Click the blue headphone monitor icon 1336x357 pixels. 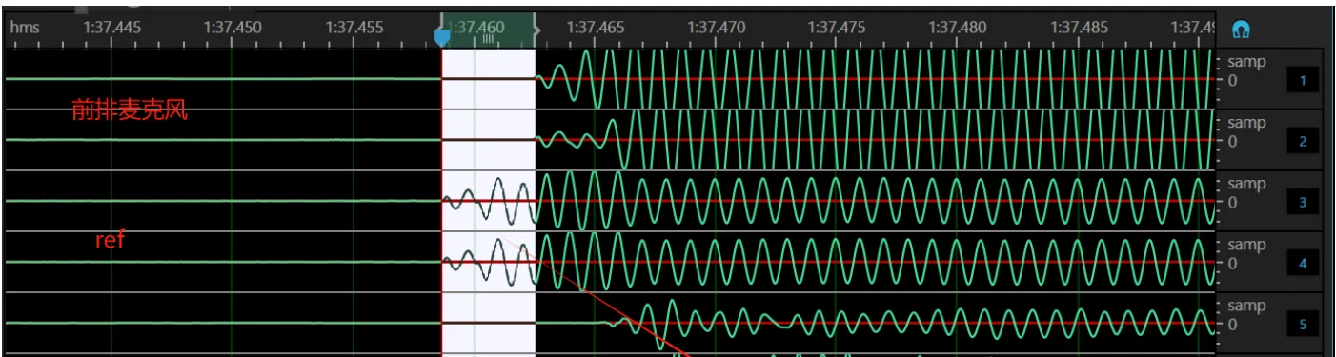[1240, 29]
